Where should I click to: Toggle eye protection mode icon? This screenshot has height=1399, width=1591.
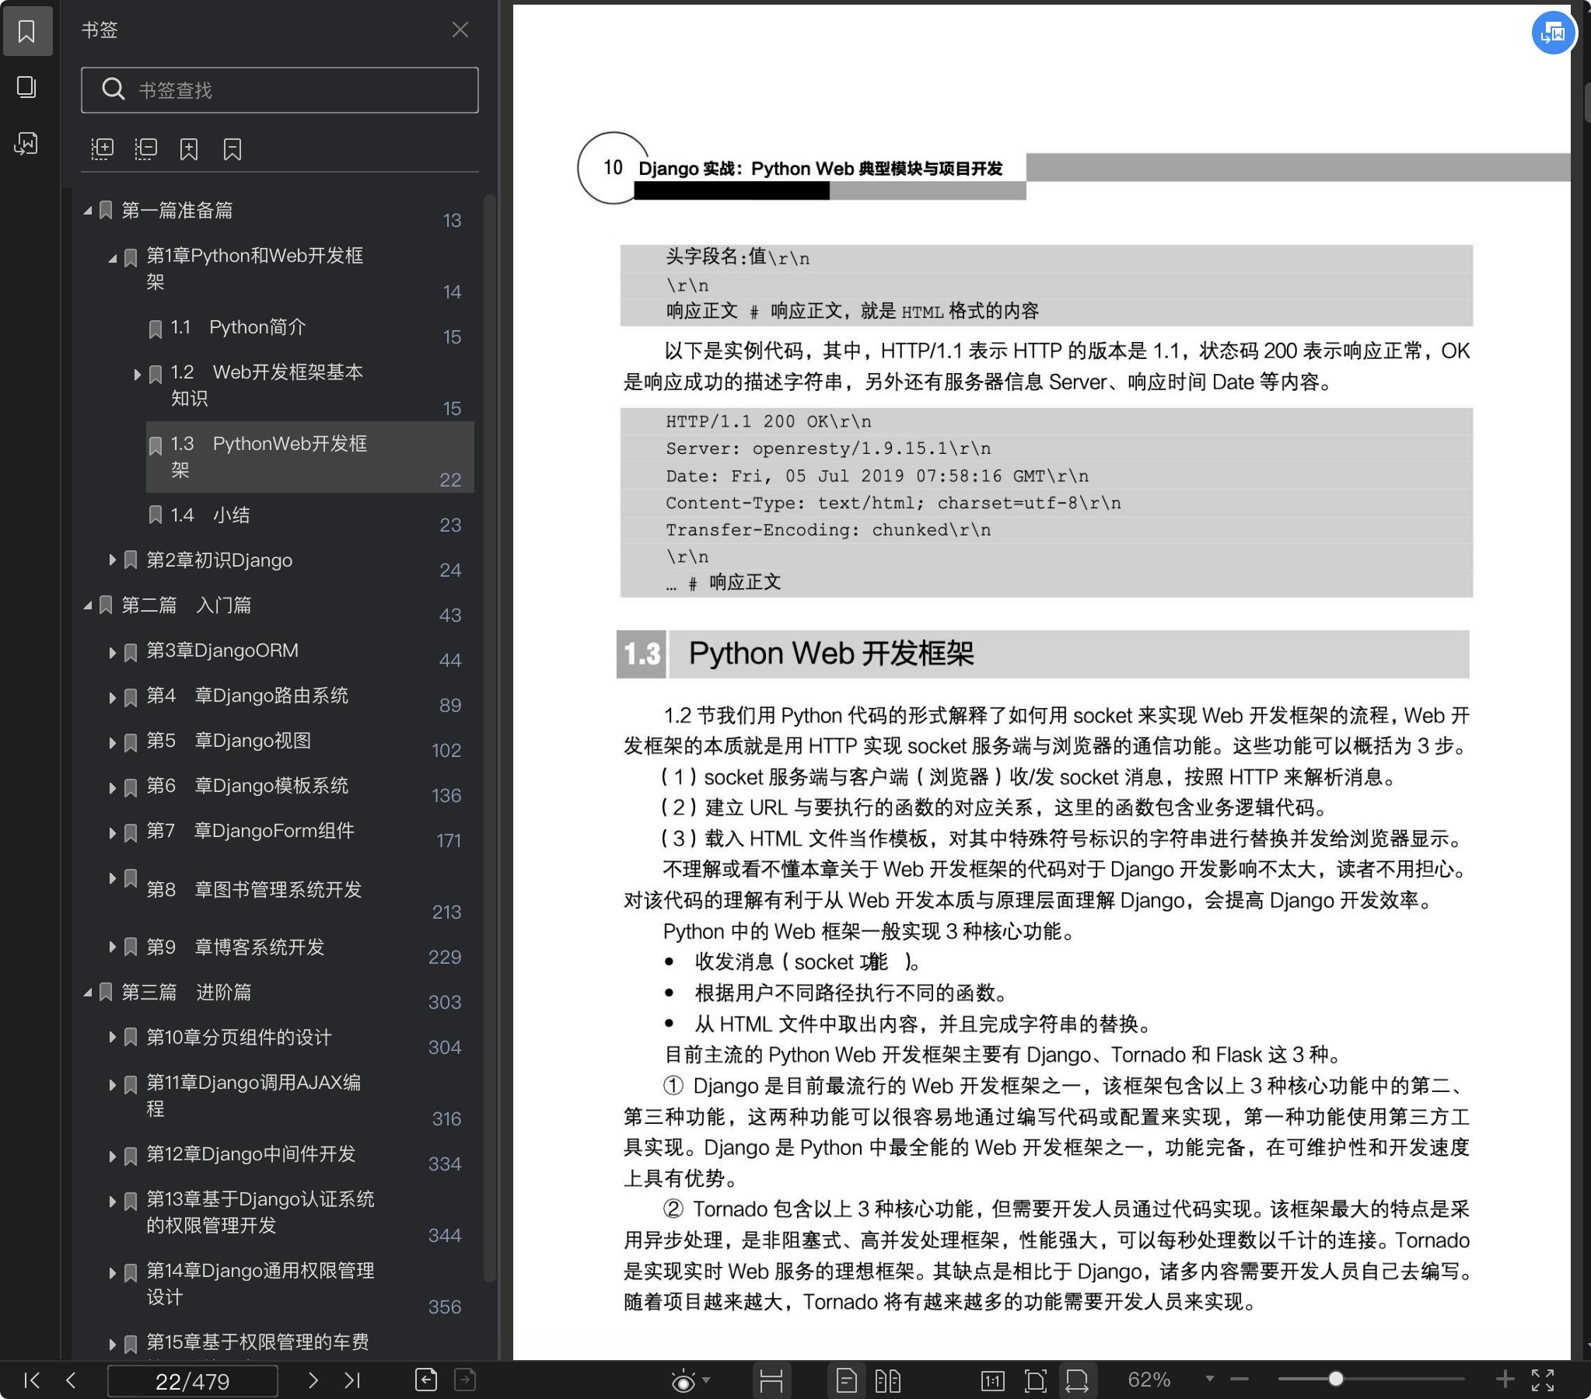click(683, 1381)
